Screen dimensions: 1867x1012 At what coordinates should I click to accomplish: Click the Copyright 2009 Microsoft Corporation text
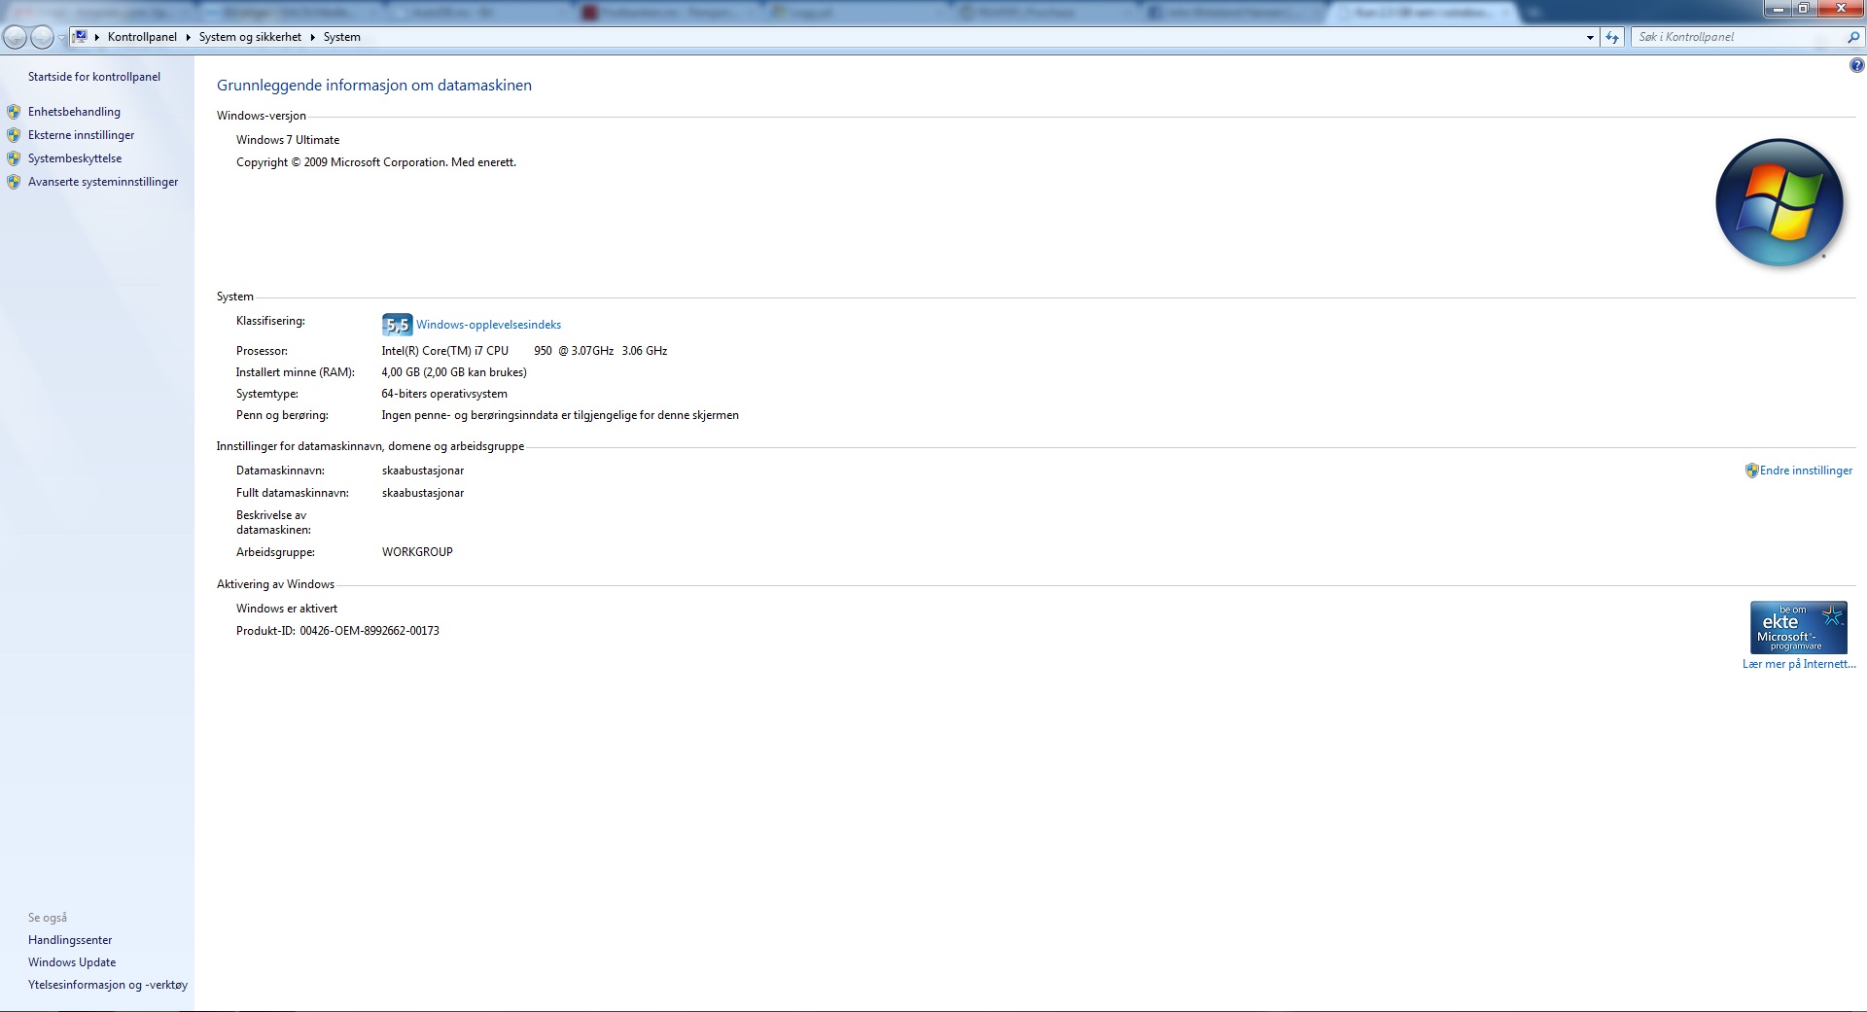click(x=376, y=162)
